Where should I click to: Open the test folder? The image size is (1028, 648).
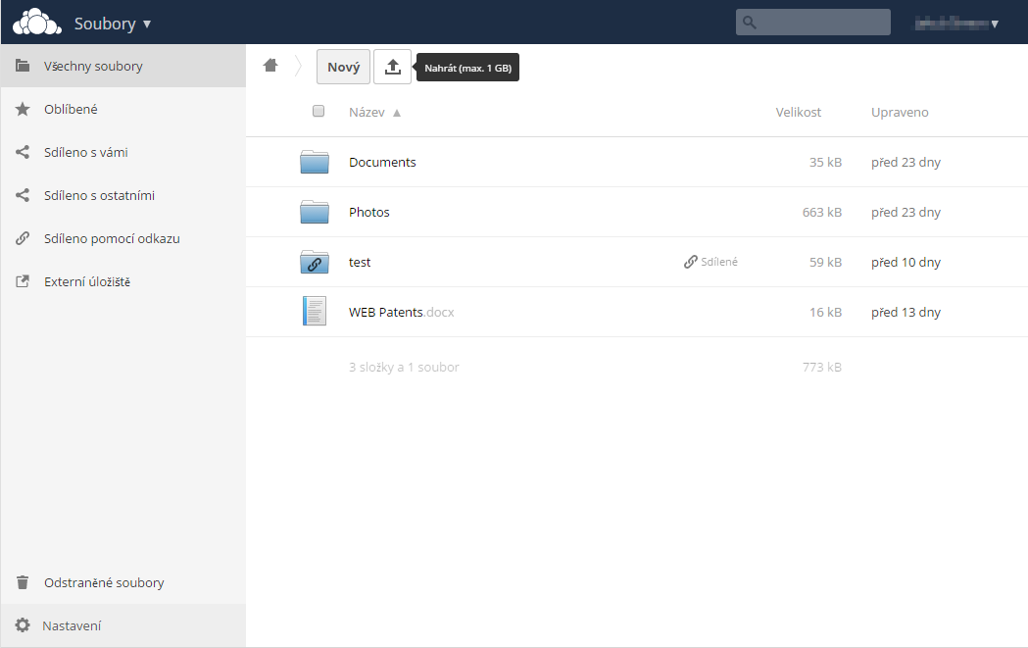pyautogui.click(x=360, y=262)
